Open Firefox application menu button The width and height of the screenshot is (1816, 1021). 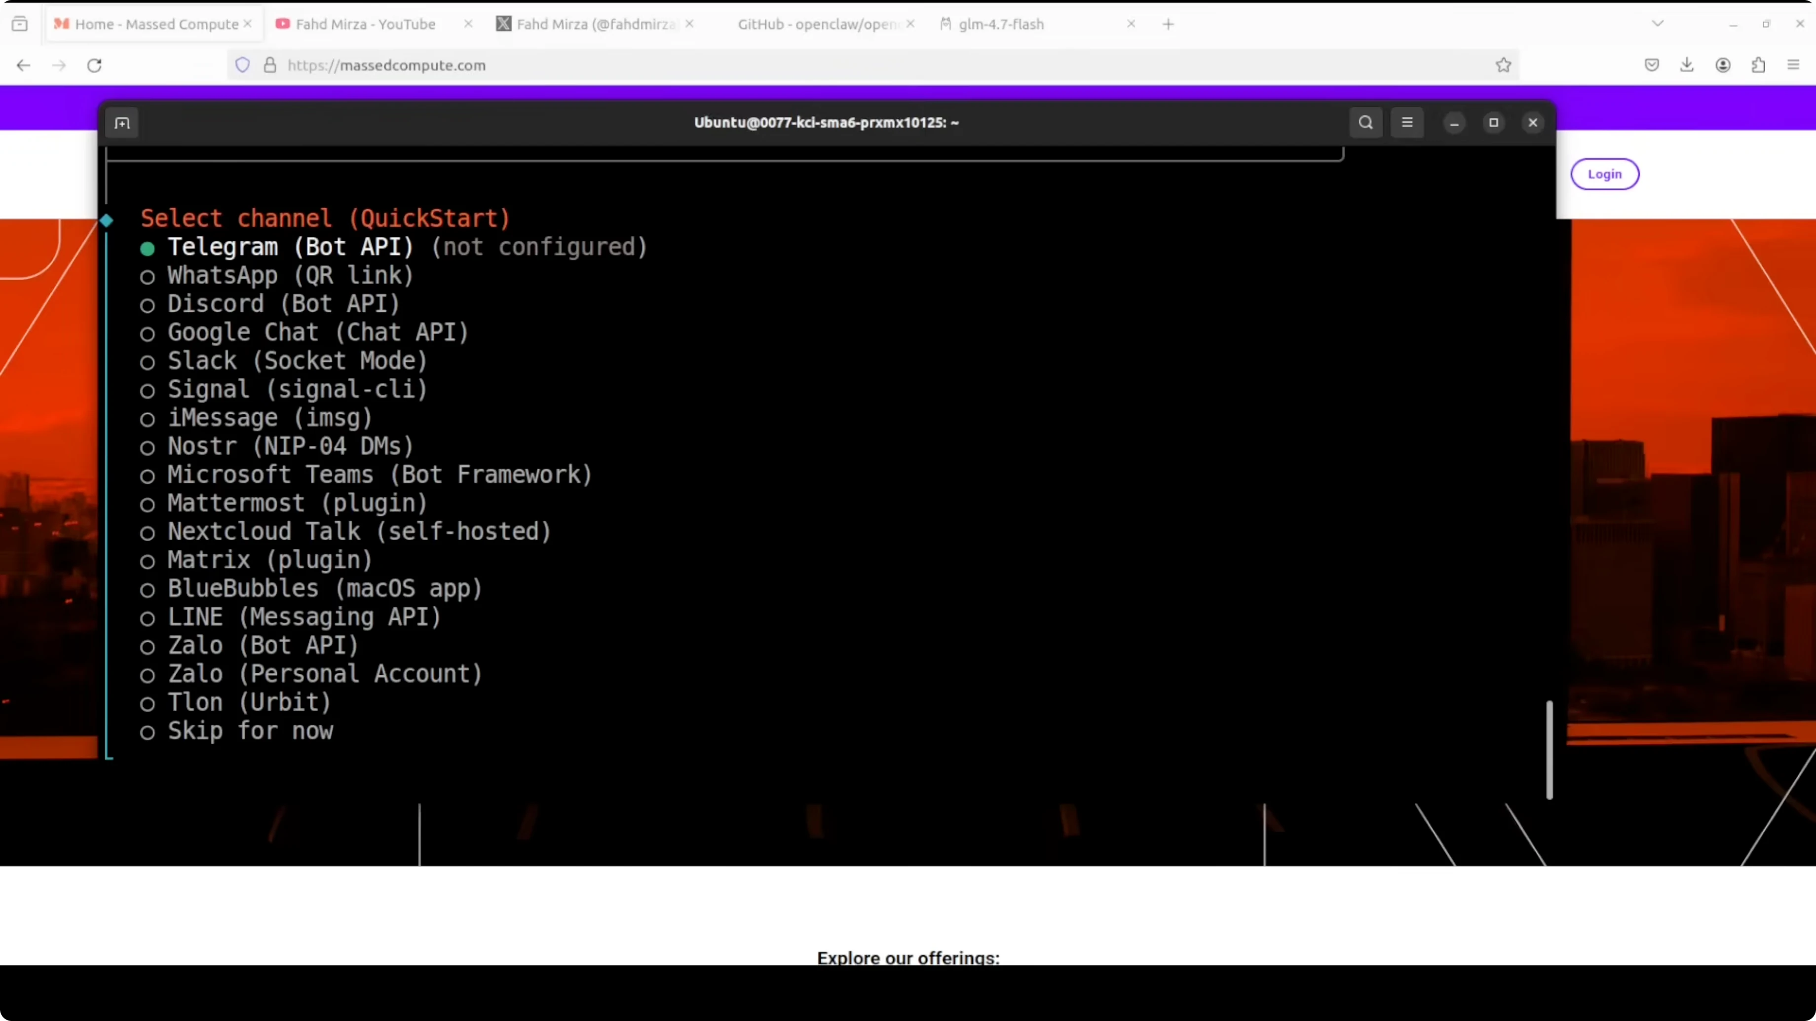[x=1793, y=65]
